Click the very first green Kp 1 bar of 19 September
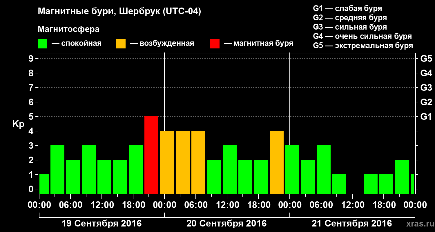Screen dimensions: 435x232 pos(44,184)
